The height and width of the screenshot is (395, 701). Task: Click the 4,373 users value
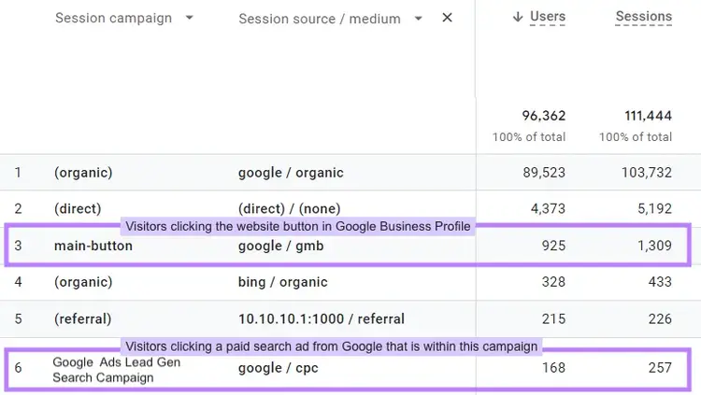(x=548, y=208)
